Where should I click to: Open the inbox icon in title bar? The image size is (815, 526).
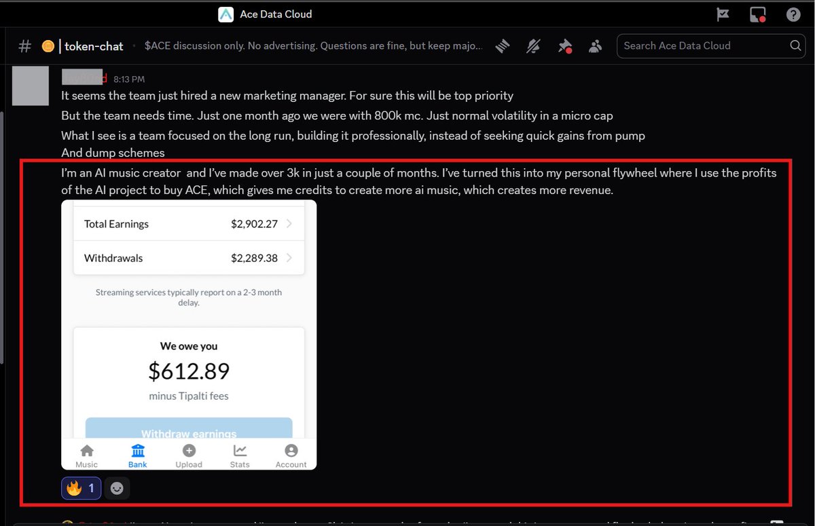tap(758, 14)
